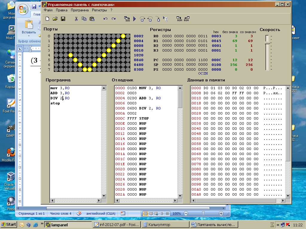Click the R0 hex value 0003
Image resolution: width=306 pixels, height=229 pixels.
click(x=216, y=36)
